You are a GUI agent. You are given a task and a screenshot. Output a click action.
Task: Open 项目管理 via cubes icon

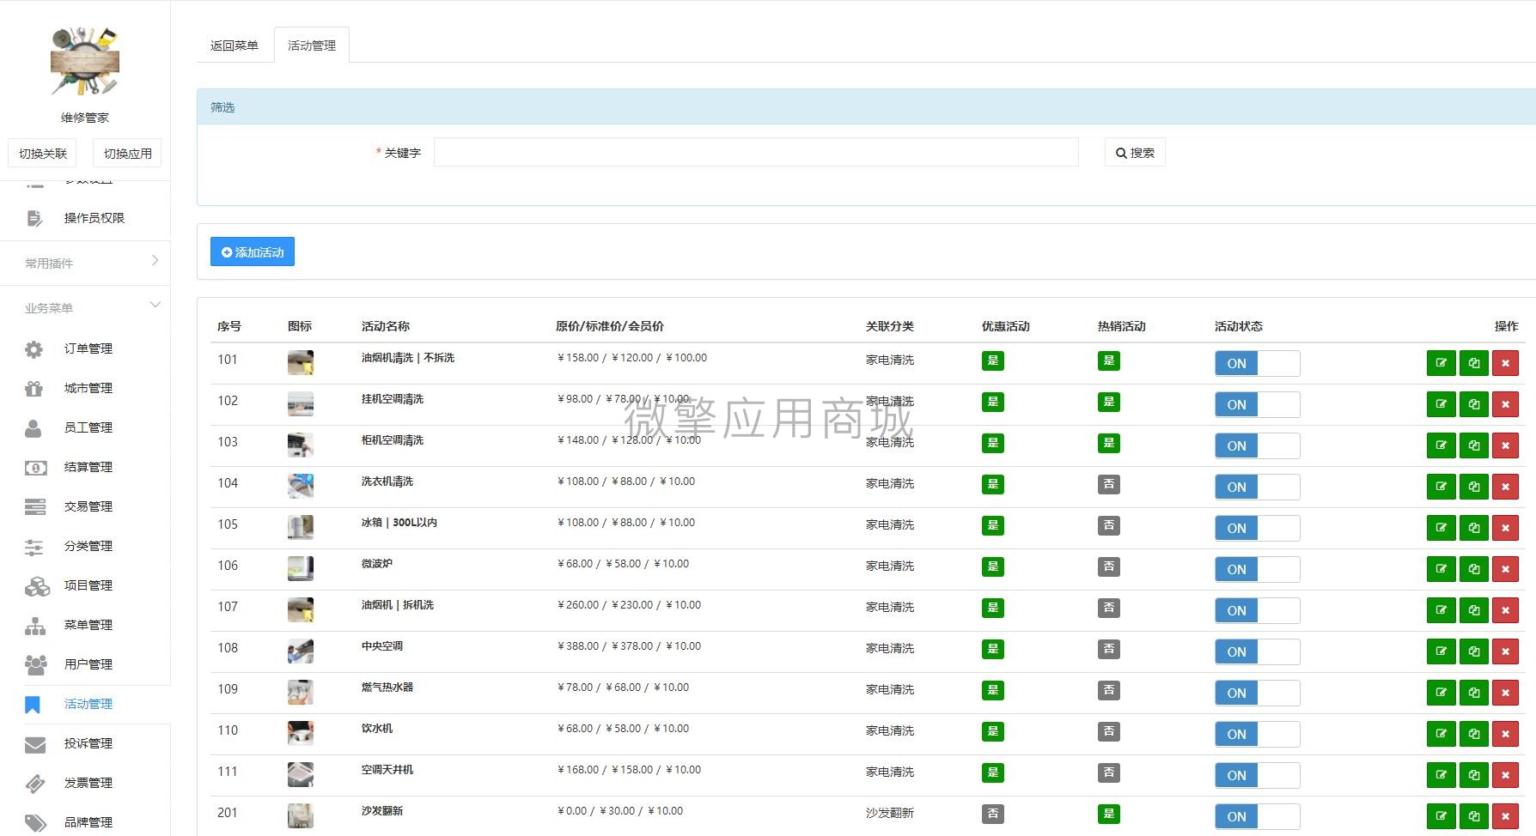(x=37, y=586)
